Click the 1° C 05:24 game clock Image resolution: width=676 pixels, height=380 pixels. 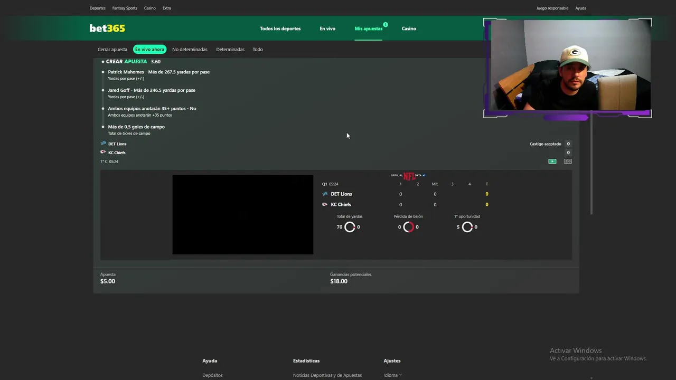point(109,161)
